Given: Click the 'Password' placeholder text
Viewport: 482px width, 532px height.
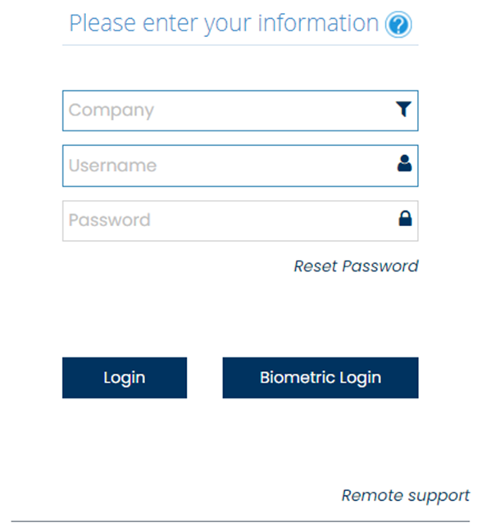Looking at the screenshot, I should pyautogui.click(x=109, y=221).
